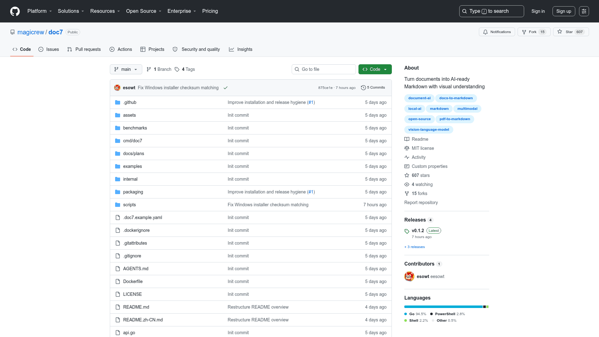Click the eye icon beside 4 watching
The image size is (599, 337).
coord(407,184)
